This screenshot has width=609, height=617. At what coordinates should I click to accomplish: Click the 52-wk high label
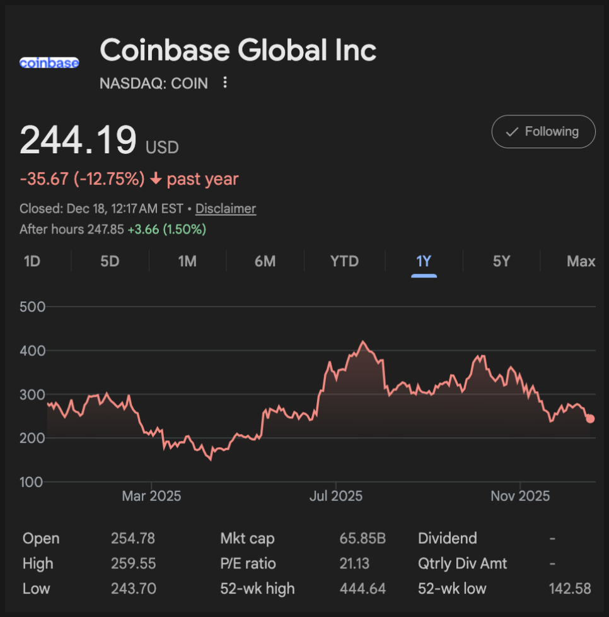257,589
